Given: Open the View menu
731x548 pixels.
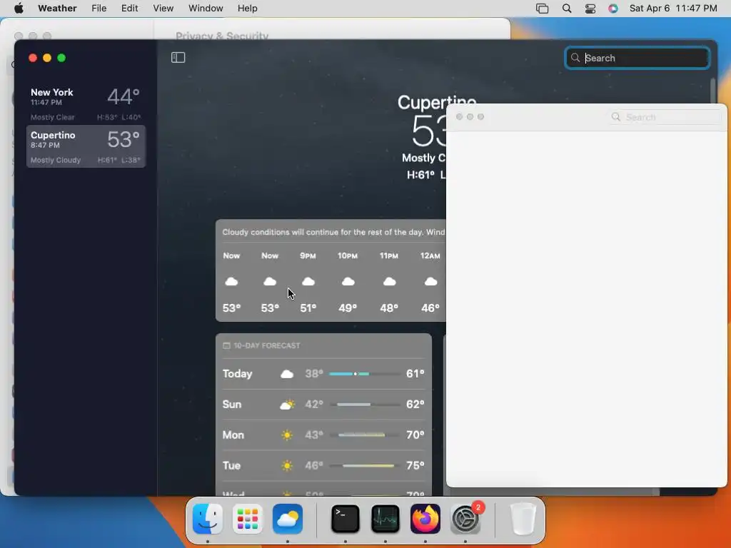Looking at the screenshot, I should pyautogui.click(x=163, y=8).
